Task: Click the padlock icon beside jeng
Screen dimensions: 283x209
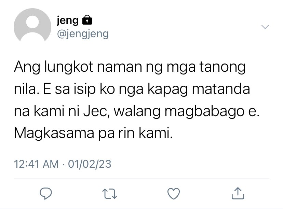Action: pos(87,20)
